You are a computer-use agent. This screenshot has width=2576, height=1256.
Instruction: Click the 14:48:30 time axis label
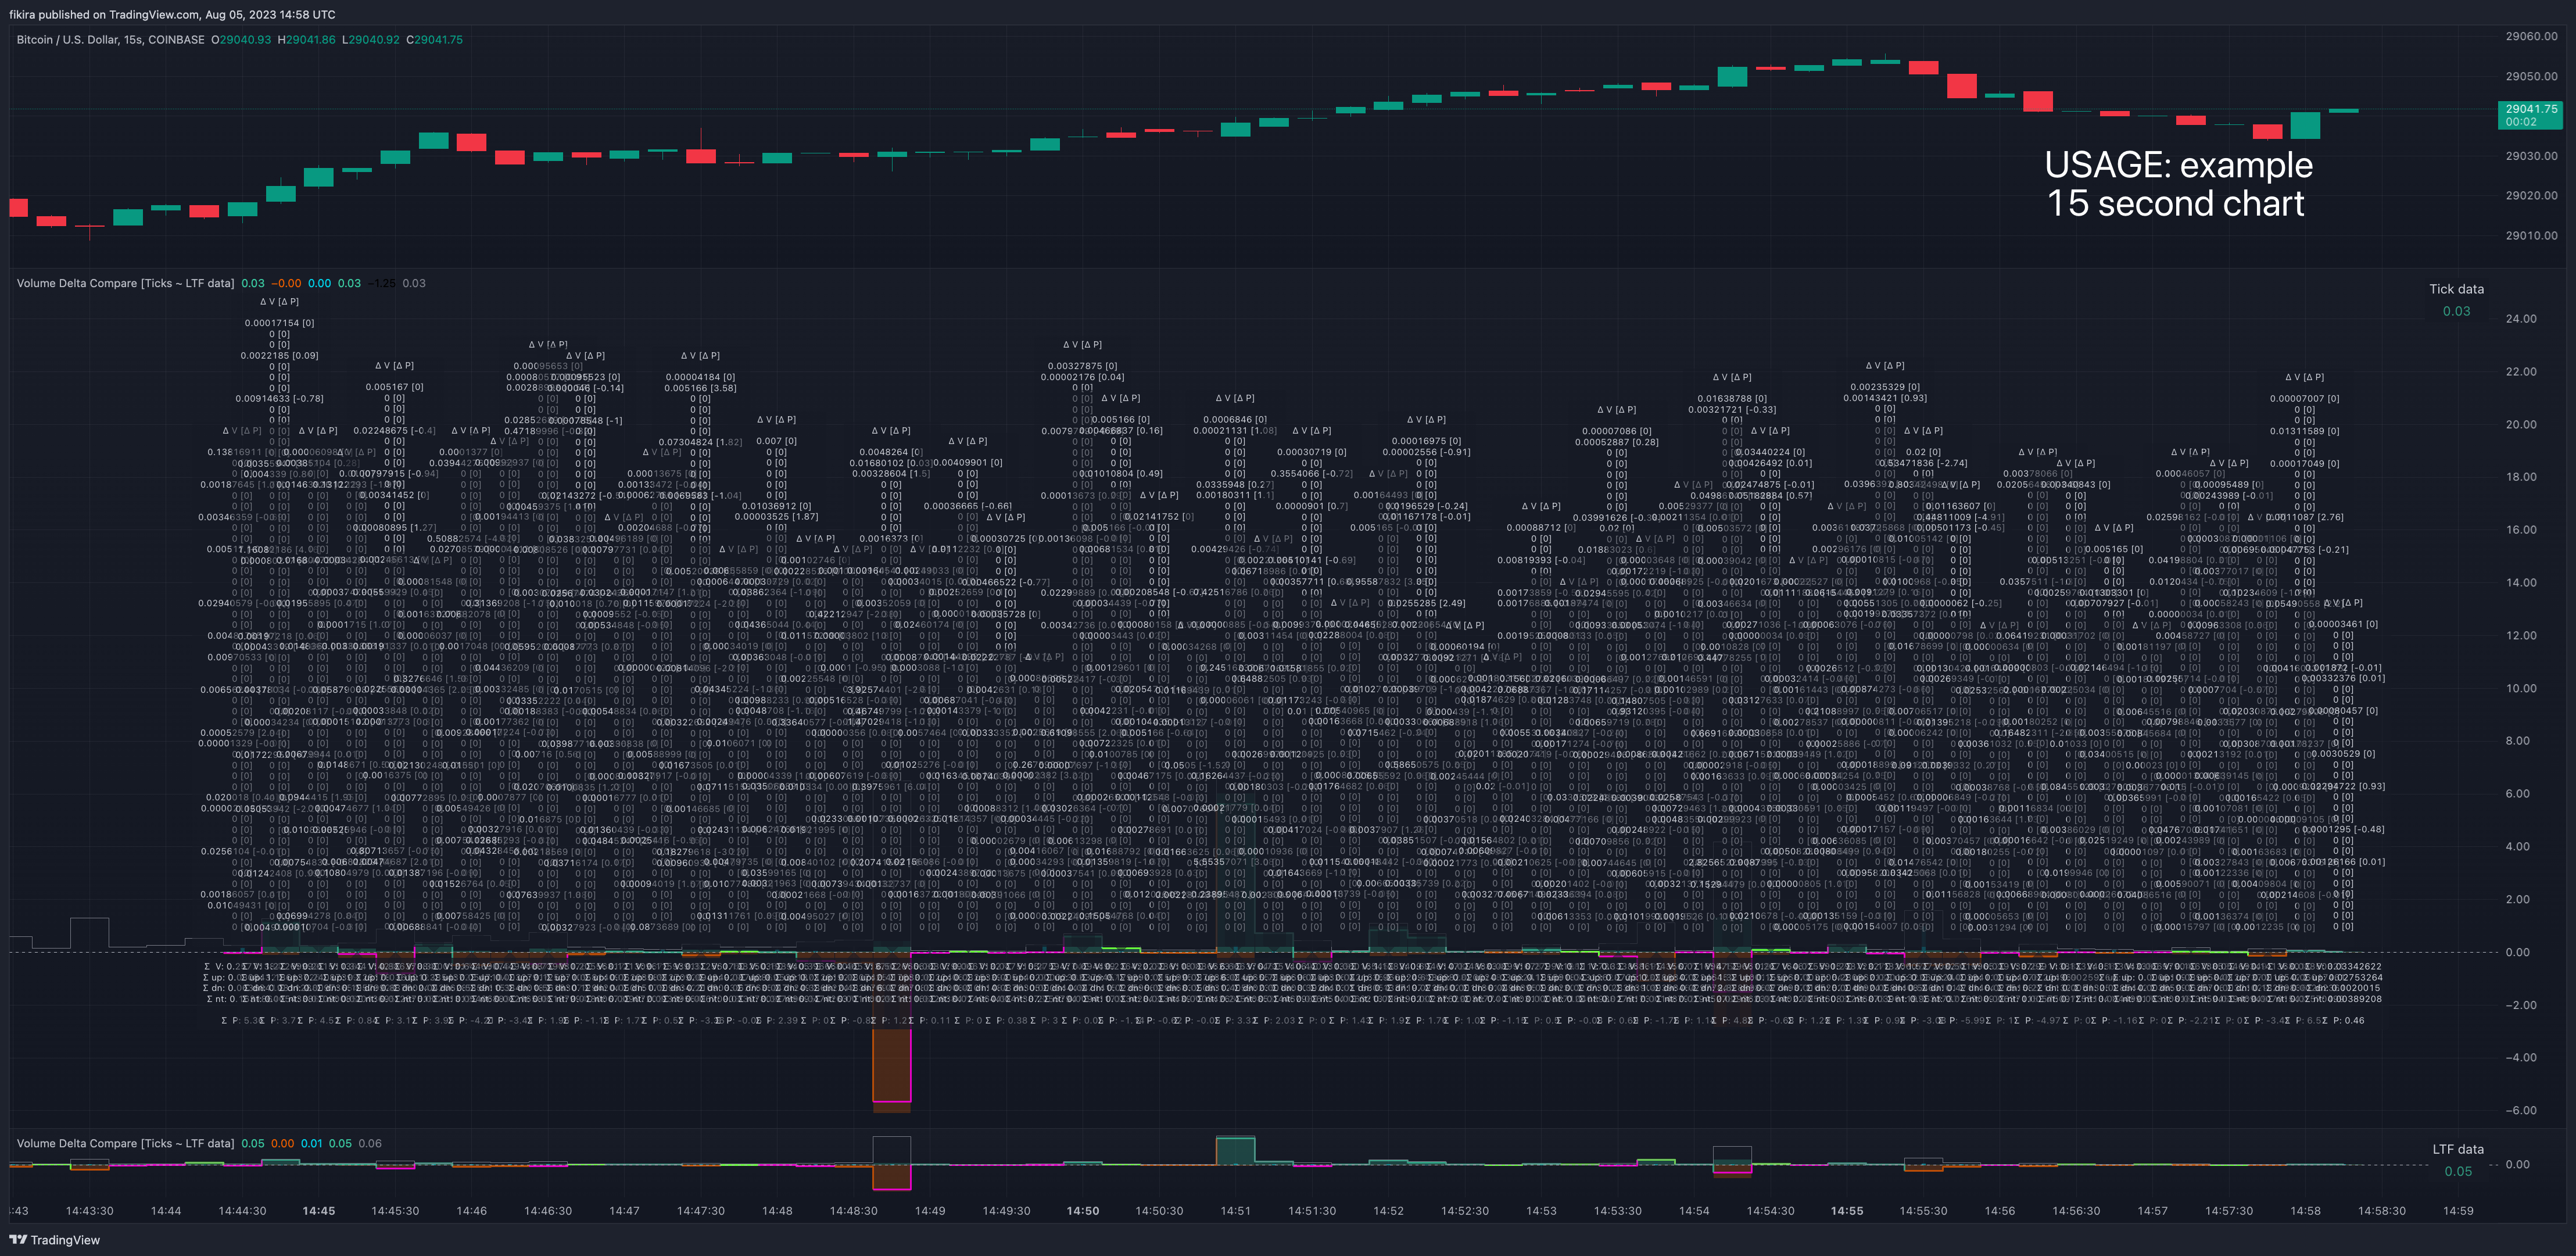(854, 1211)
